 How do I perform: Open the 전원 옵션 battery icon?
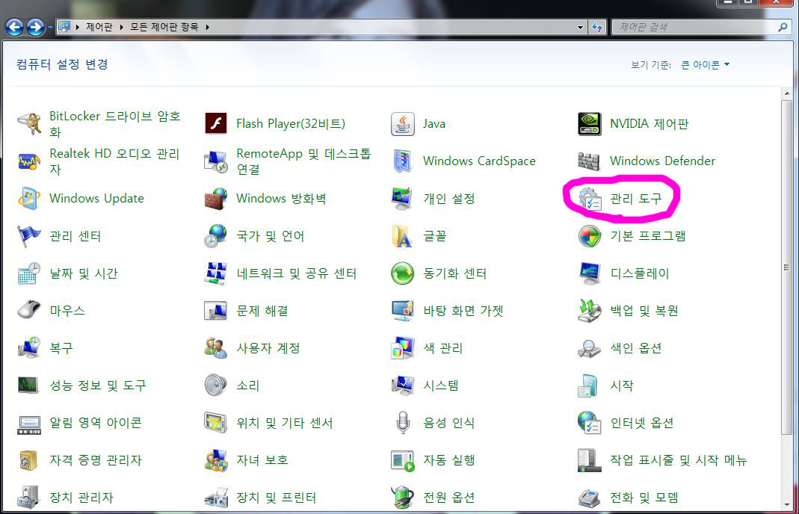(x=403, y=498)
